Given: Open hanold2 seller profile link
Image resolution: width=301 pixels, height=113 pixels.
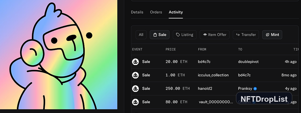Looking at the screenshot, I should click(x=205, y=88).
